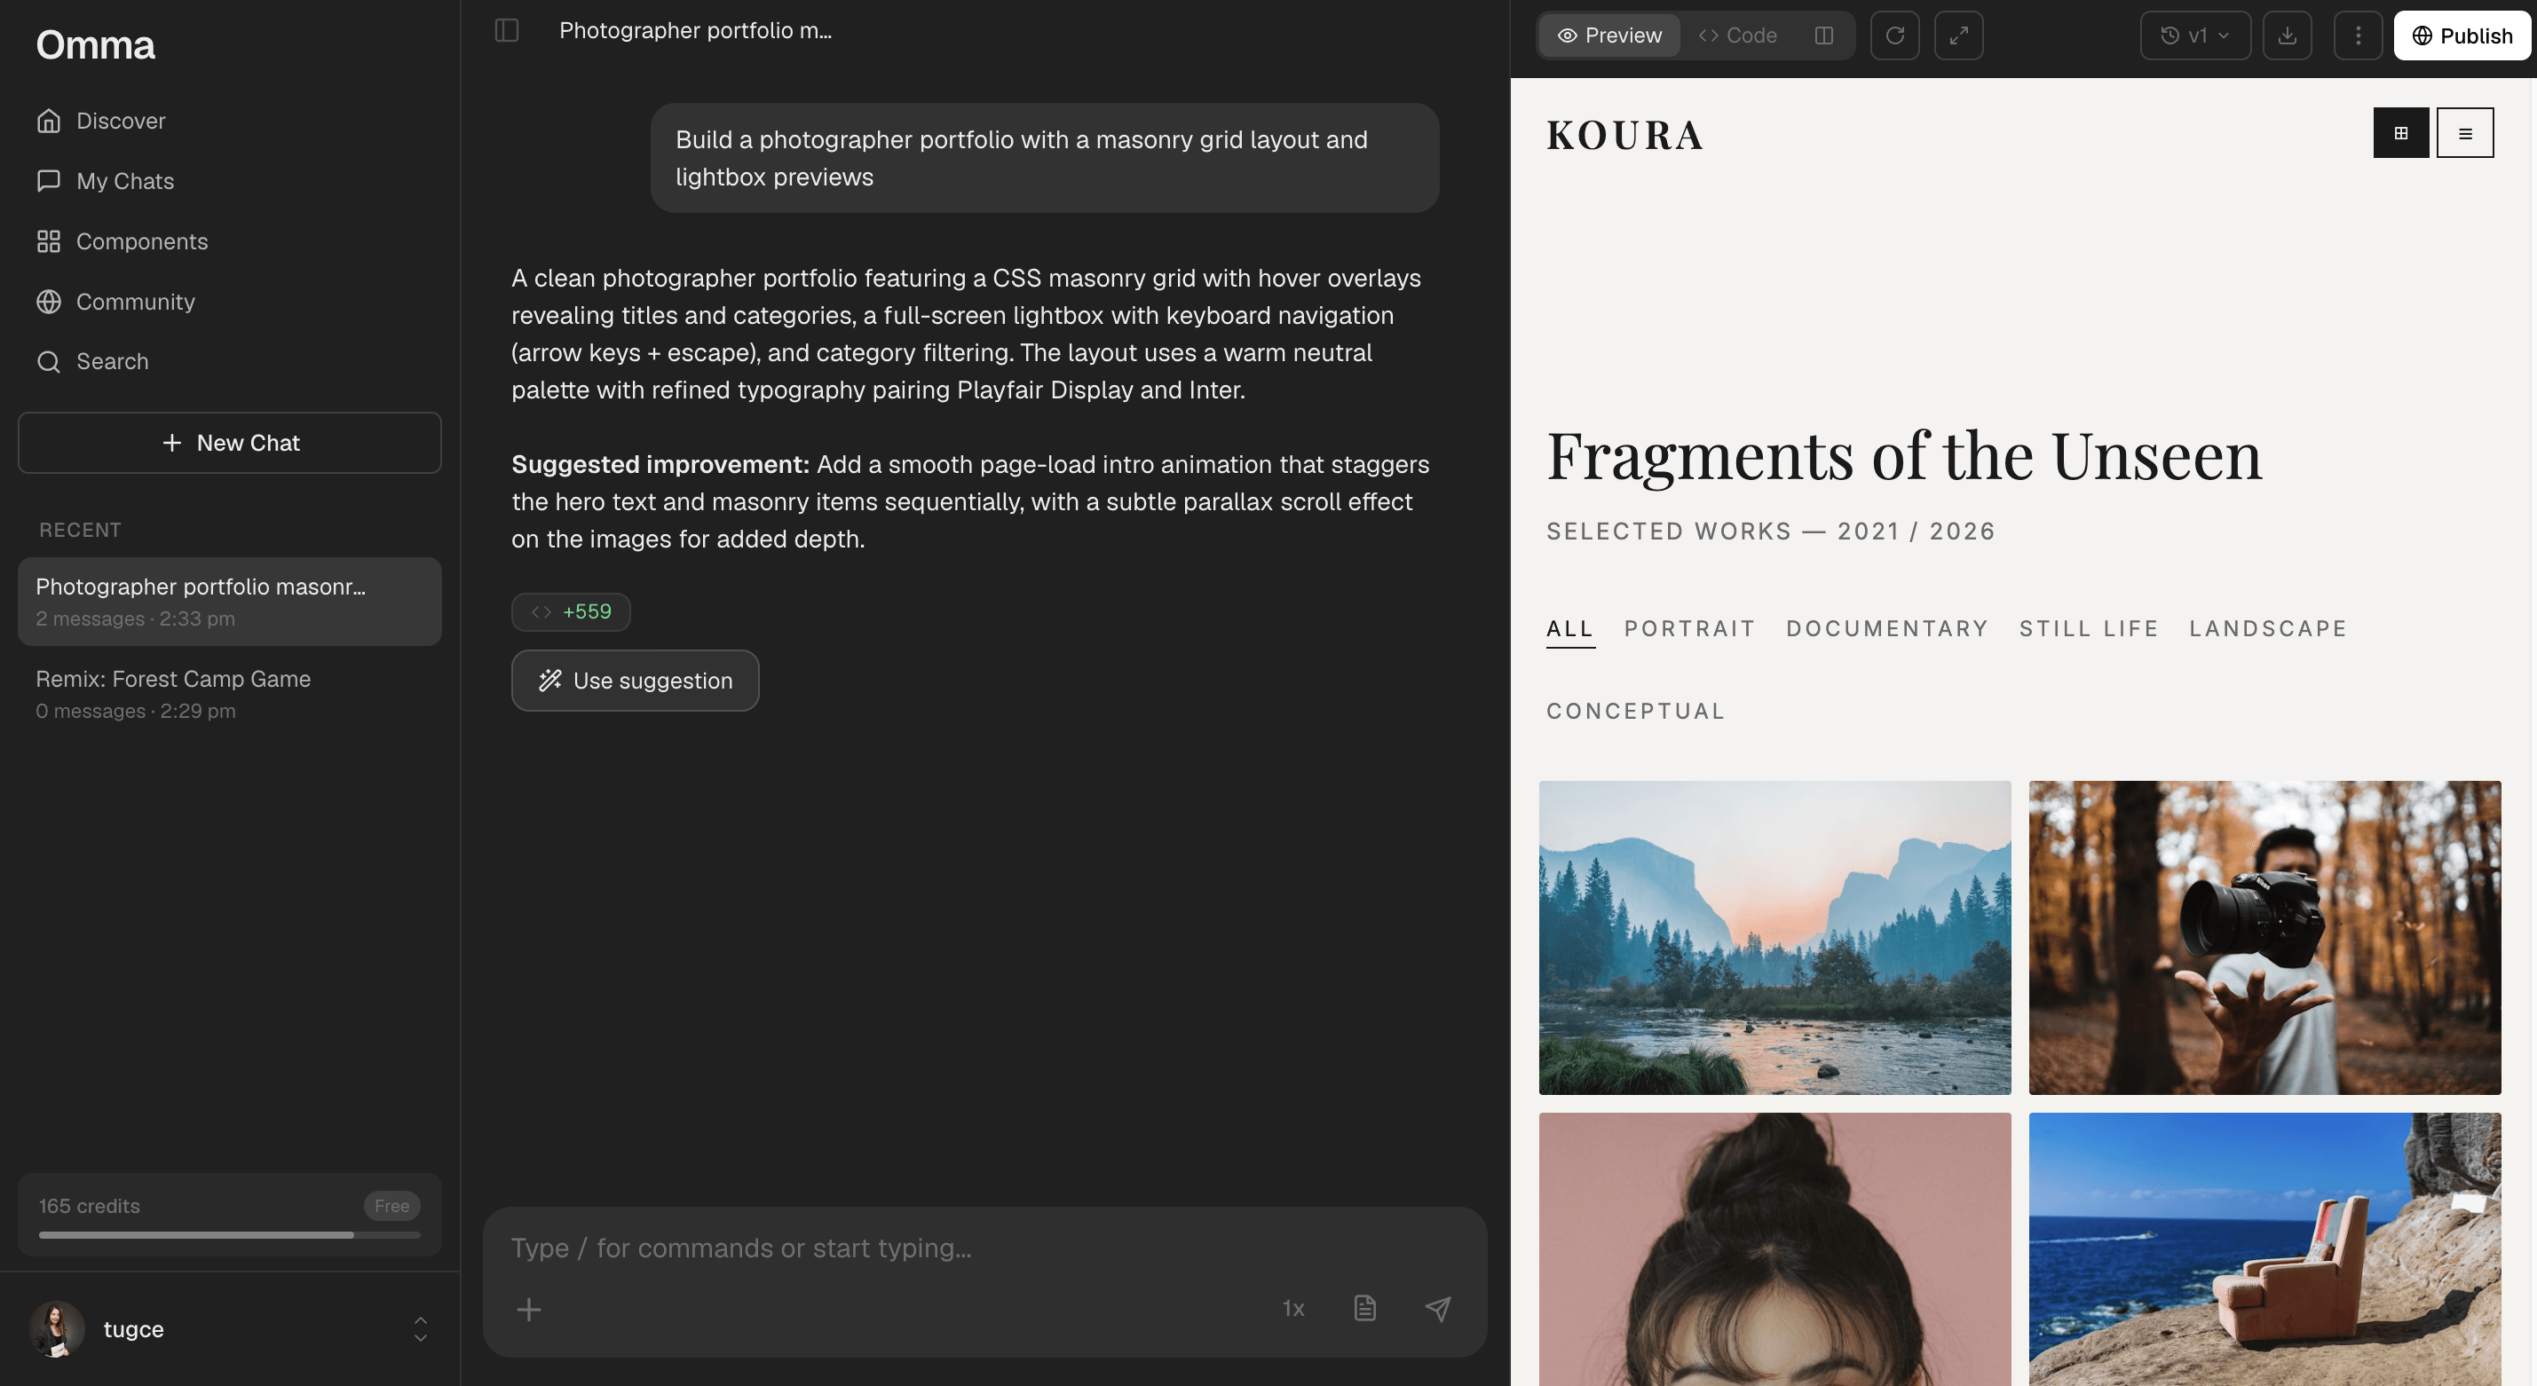Click the document icon in chat input

1364,1308
